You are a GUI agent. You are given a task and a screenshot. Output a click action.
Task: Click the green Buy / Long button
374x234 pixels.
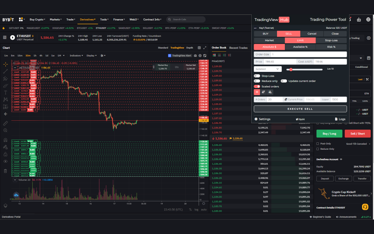(329, 134)
